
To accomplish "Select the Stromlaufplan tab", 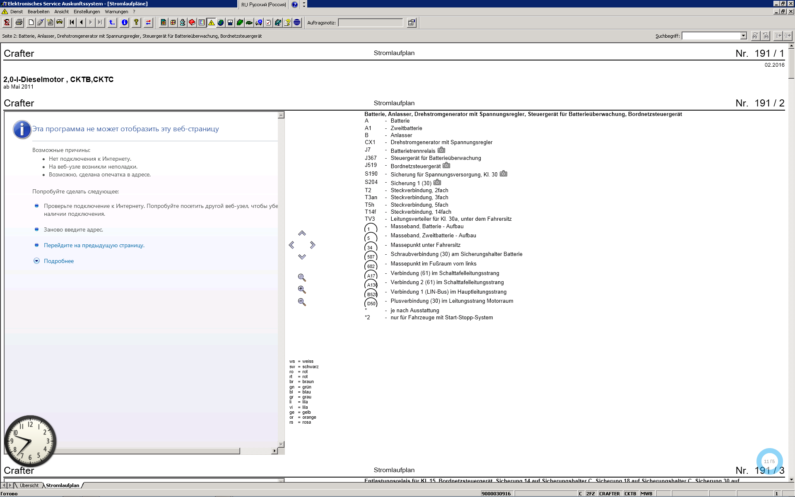I will point(63,485).
